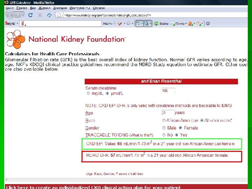
Task: Choose the Male gender radio button
Action: tap(164, 128)
